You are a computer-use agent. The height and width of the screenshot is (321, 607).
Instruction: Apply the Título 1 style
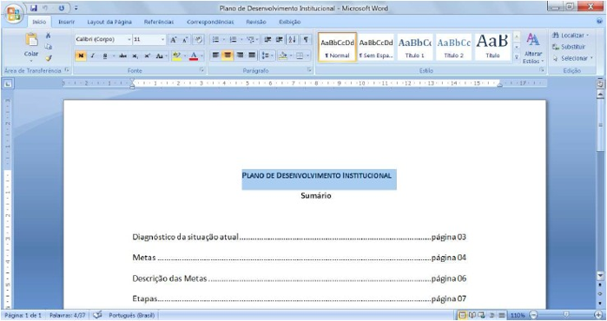[x=414, y=47]
